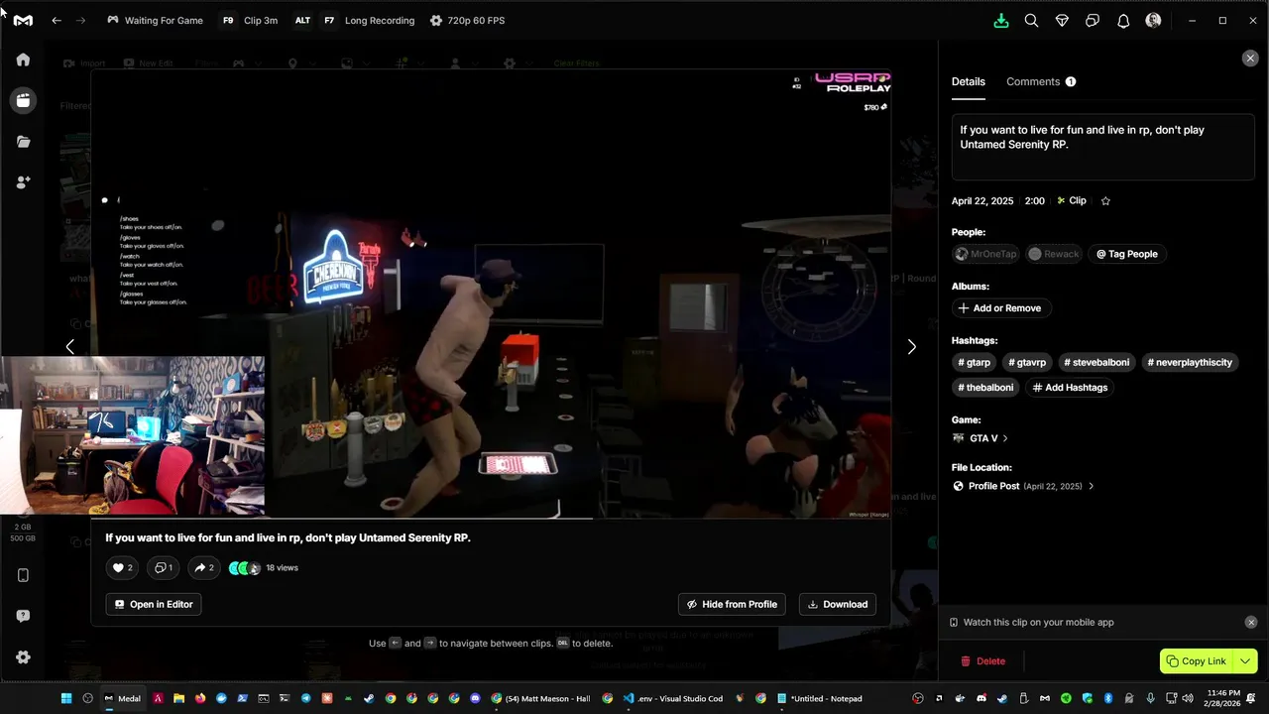Image resolution: width=1269 pixels, height=714 pixels.
Task: Open the Home icon in the left sidebar
Action: click(23, 59)
